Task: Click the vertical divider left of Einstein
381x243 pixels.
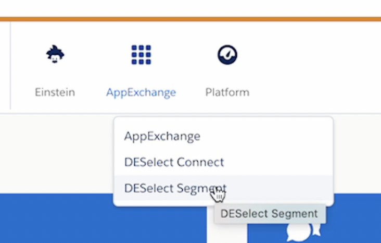Action: pos(10,66)
